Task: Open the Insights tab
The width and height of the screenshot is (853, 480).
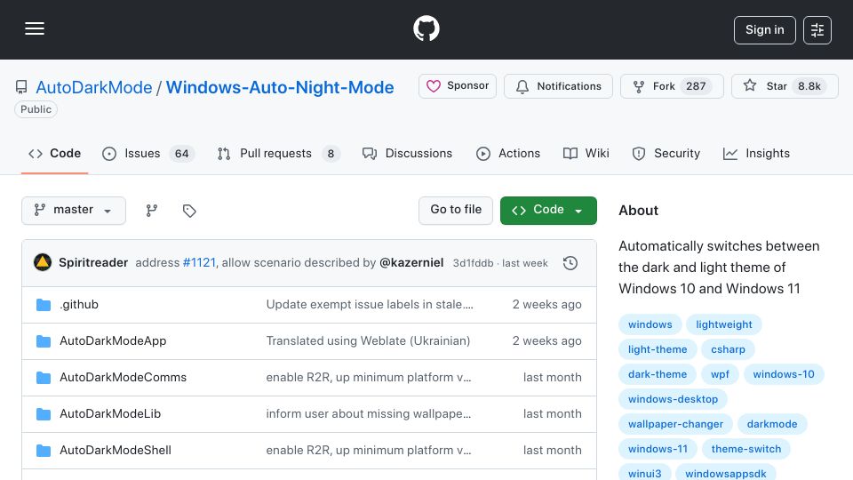Action: coord(756,154)
